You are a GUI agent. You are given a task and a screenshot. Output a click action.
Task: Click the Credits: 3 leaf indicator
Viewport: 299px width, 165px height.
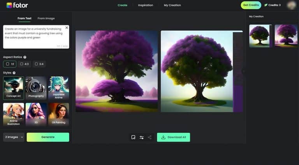pyautogui.click(x=273, y=5)
